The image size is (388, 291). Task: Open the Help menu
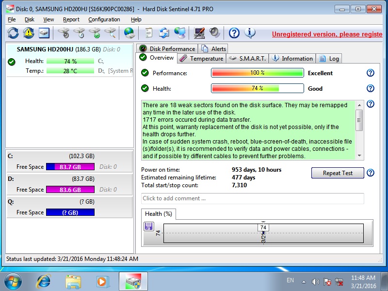[x=136, y=19]
